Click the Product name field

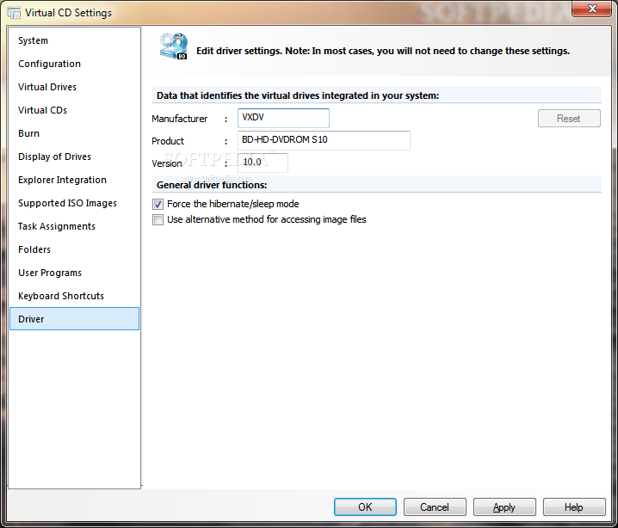pos(324,140)
